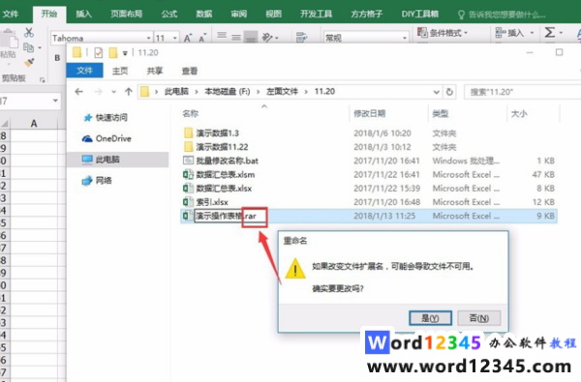Click the AutoSum sigma icon
Image resolution: width=581 pixels, height=382 pixels.
[x=549, y=32]
